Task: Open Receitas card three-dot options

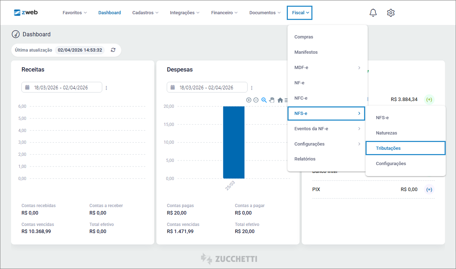Action: pos(107,88)
